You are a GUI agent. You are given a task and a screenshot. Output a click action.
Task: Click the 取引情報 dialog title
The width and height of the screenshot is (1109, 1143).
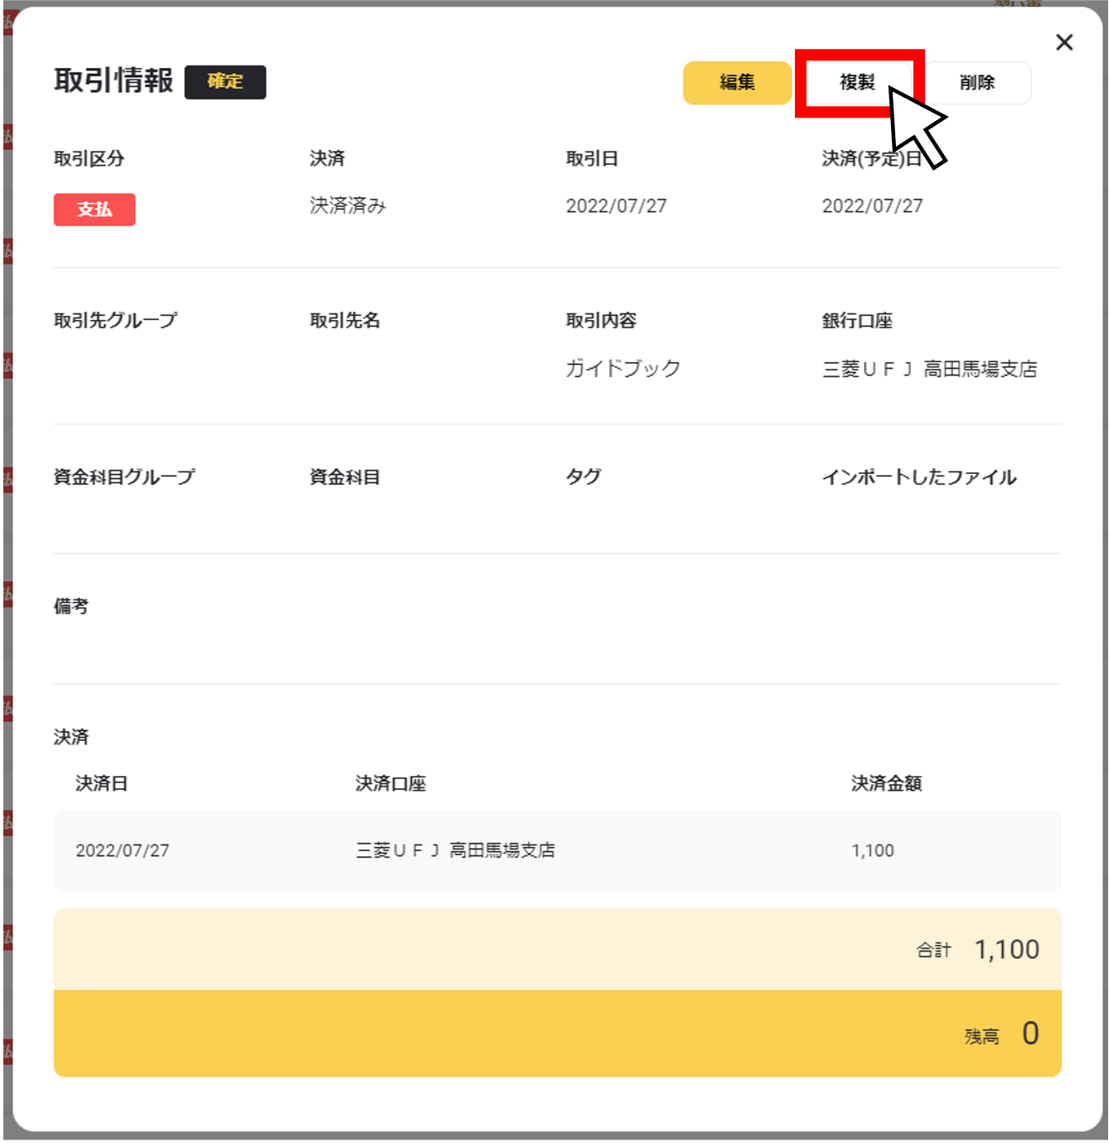click(x=114, y=80)
